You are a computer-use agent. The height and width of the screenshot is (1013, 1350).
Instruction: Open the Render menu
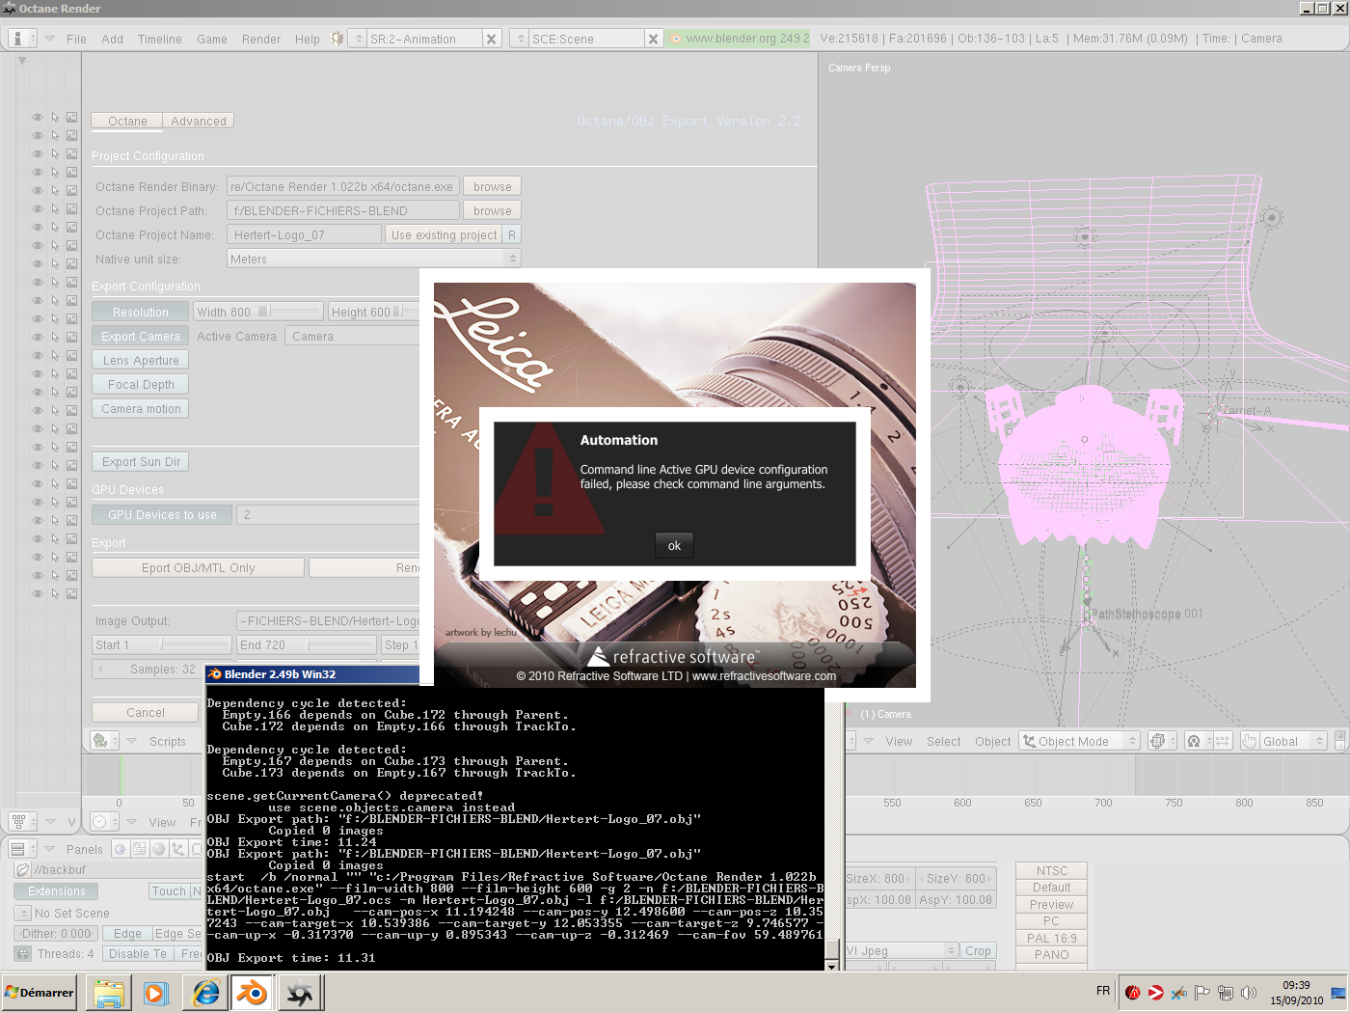pos(261,39)
